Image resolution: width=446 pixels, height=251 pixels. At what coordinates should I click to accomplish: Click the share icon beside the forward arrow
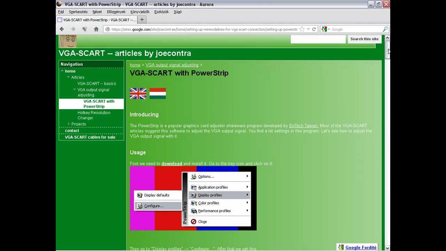[84, 29]
